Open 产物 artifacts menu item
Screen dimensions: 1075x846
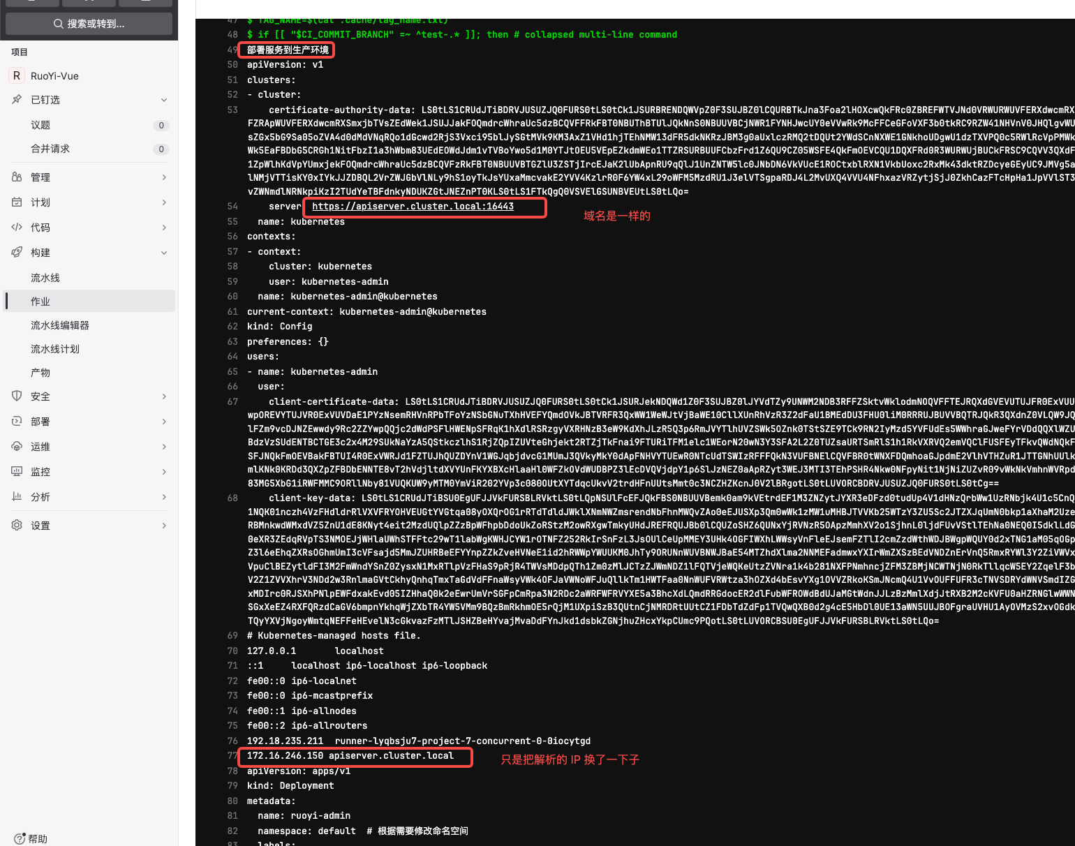[40, 373]
